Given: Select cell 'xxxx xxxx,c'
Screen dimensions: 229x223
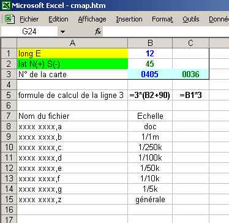Looking at the screenshot, I should (x=72, y=147).
